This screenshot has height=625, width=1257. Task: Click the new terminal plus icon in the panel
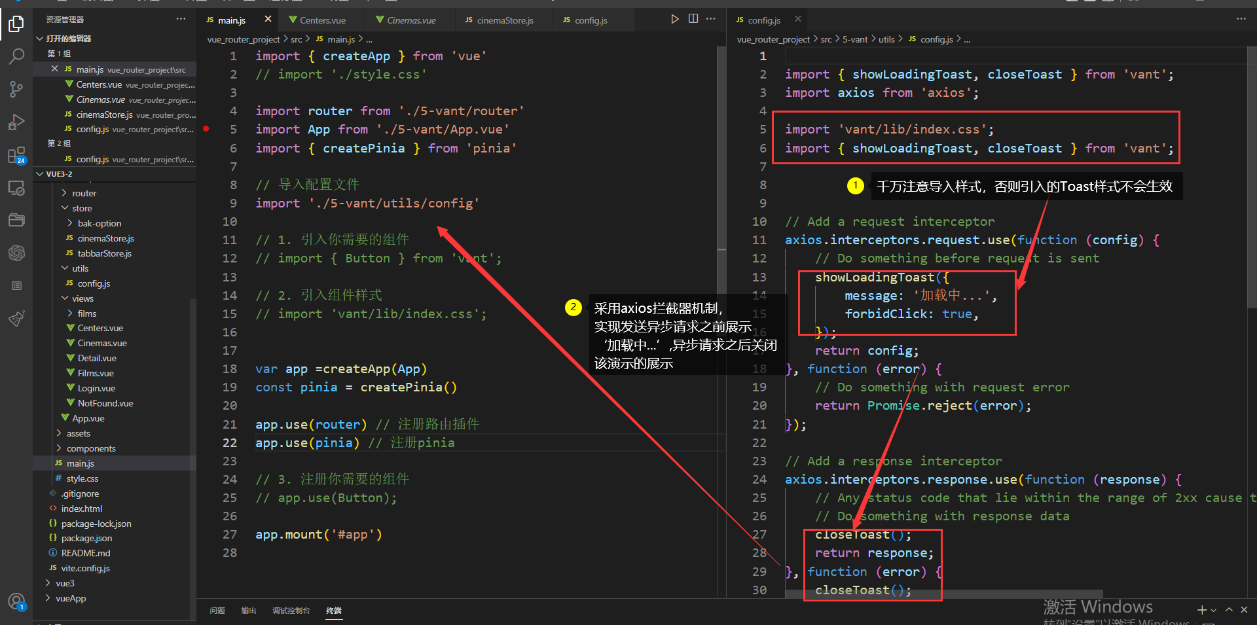click(1202, 610)
